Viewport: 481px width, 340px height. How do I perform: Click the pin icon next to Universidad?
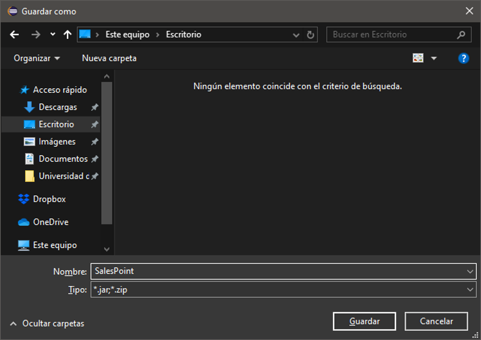[95, 176]
